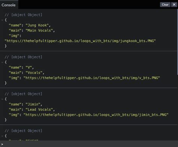Screen dimensions: 178x147
Task: Click the "Jimin" name value
Action: pyautogui.click(x=33, y=104)
